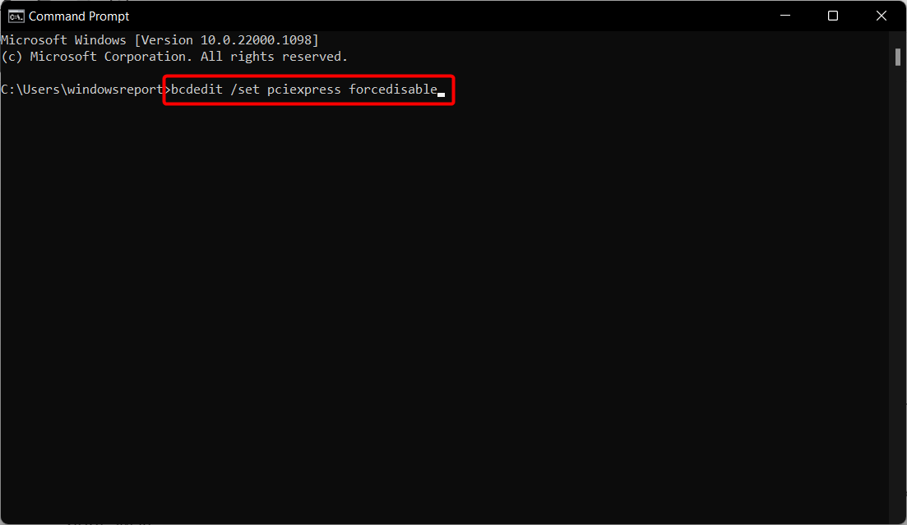907x525 pixels.
Task: Click the empty black console area
Action: point(444,312)
